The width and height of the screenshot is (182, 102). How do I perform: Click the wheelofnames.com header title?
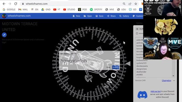click(19, 16)
